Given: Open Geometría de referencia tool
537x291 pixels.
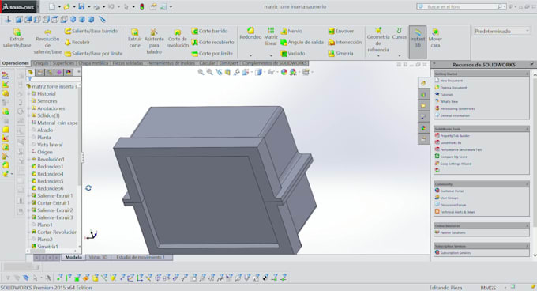Looking at the screenshot, I should coord(378,40).
